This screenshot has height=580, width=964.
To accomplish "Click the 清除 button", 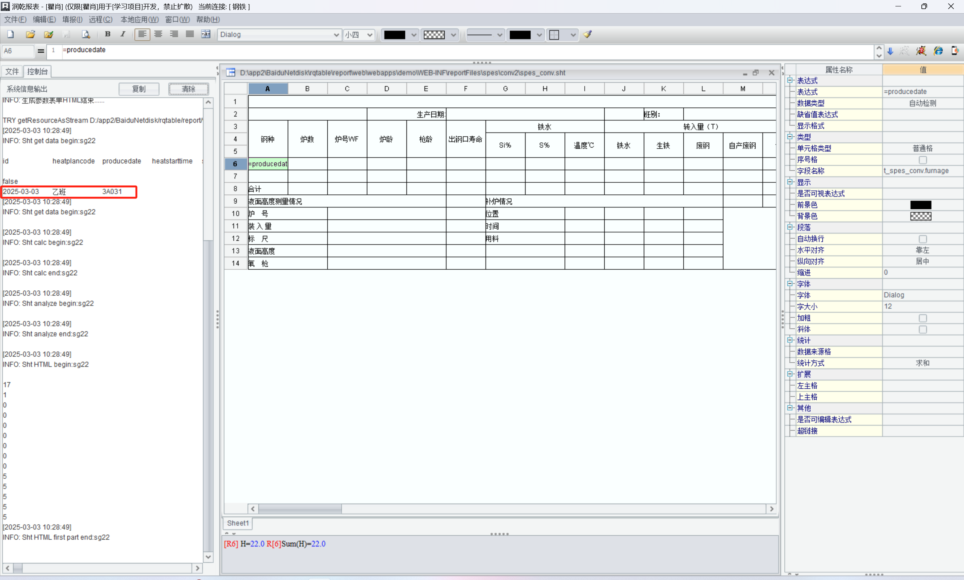I will (188, 89).
